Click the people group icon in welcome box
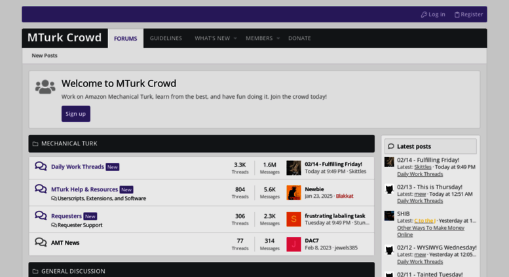 click(x=45, y=86)
